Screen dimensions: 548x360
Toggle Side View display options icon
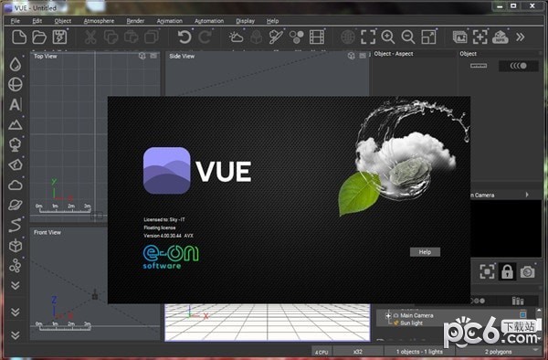click(x=363, y=56)
